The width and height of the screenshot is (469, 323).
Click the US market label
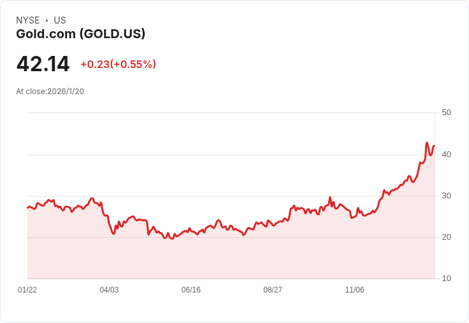pyautogui.click(x=60, y=20)
